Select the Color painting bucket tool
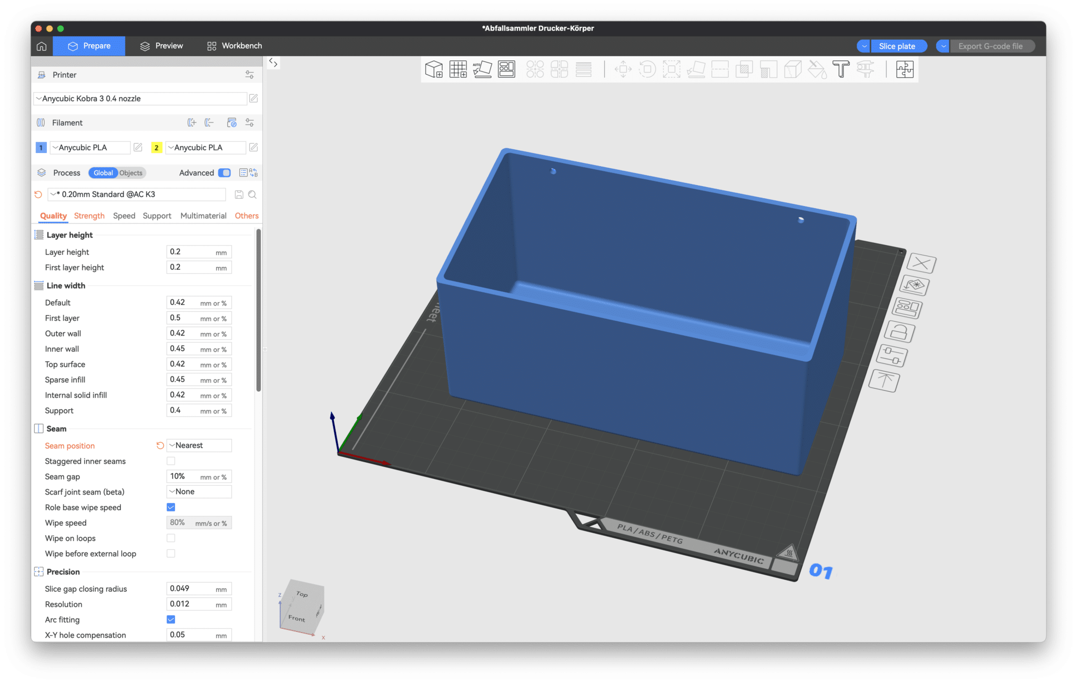1077x683 pixels. coord(817,69)
